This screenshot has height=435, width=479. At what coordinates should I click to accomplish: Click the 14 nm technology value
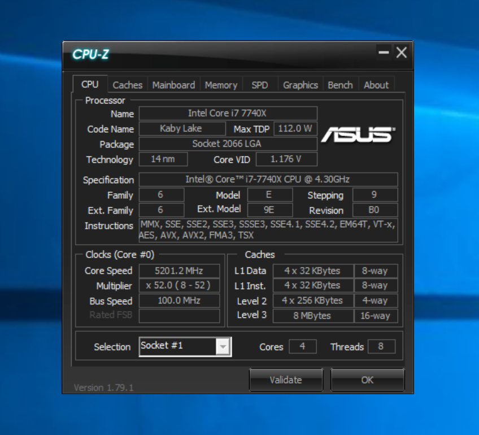163,159
